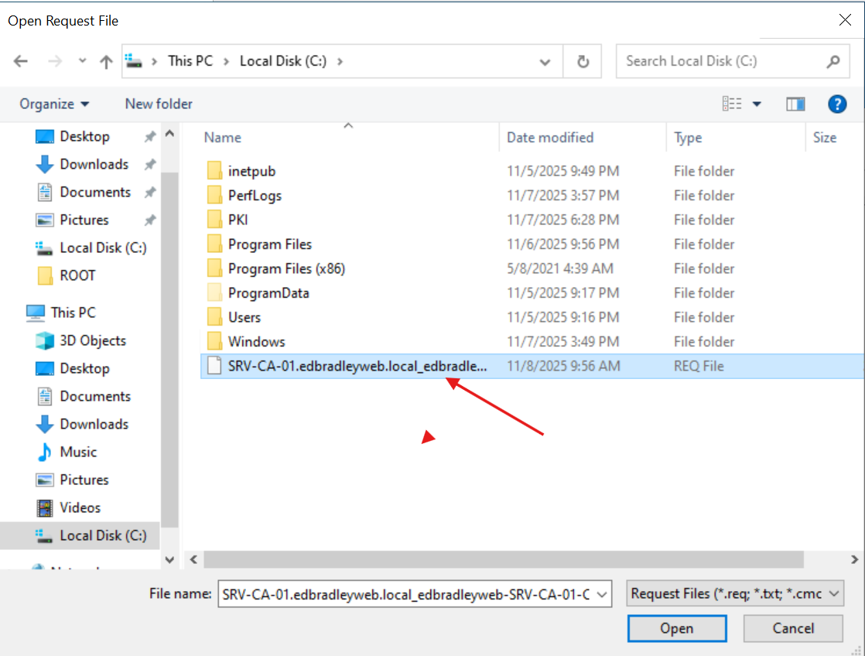
Task: Go up one level with the up arrow
Action: tap(106, 60)
